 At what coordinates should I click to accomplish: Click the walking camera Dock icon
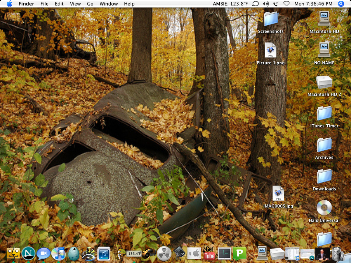point(179,254)
